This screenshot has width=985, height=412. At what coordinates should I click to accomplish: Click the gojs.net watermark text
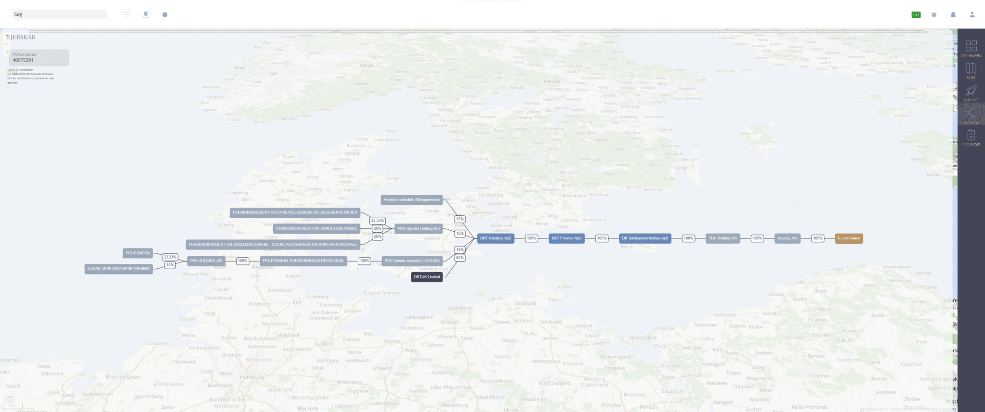(x=13, y=83)
